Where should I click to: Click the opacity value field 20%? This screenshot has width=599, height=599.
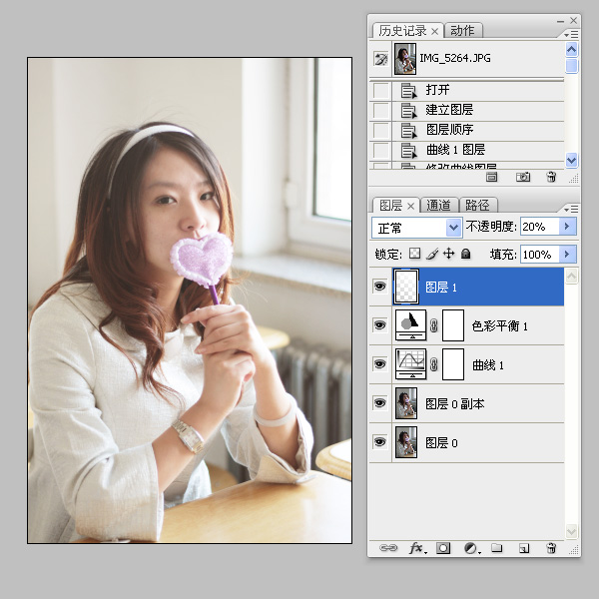pos(539,227)
